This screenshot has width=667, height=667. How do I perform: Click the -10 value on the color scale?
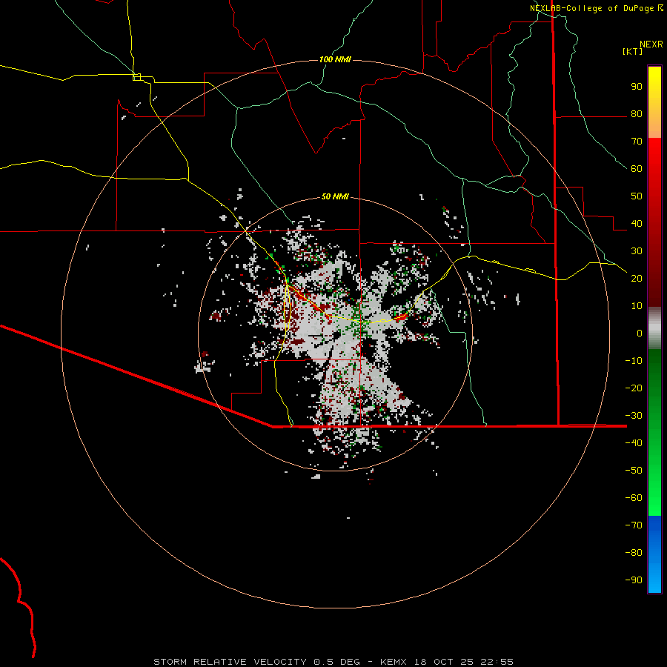(x=634, y=361)
